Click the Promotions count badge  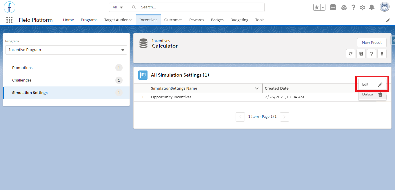[119, 68]
